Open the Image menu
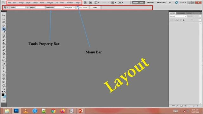Screen dimensions: 203x114 click(21, 3)
